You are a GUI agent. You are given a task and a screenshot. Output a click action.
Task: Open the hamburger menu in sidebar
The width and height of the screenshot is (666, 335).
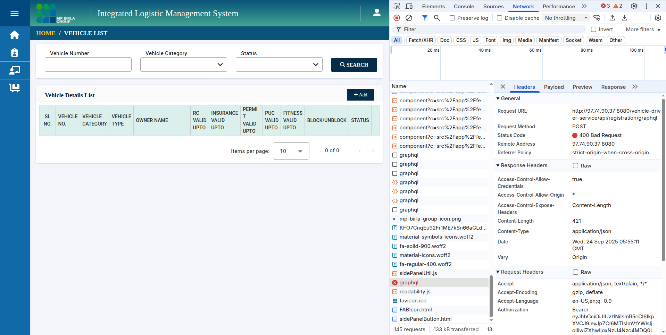[x=15, y=13]
